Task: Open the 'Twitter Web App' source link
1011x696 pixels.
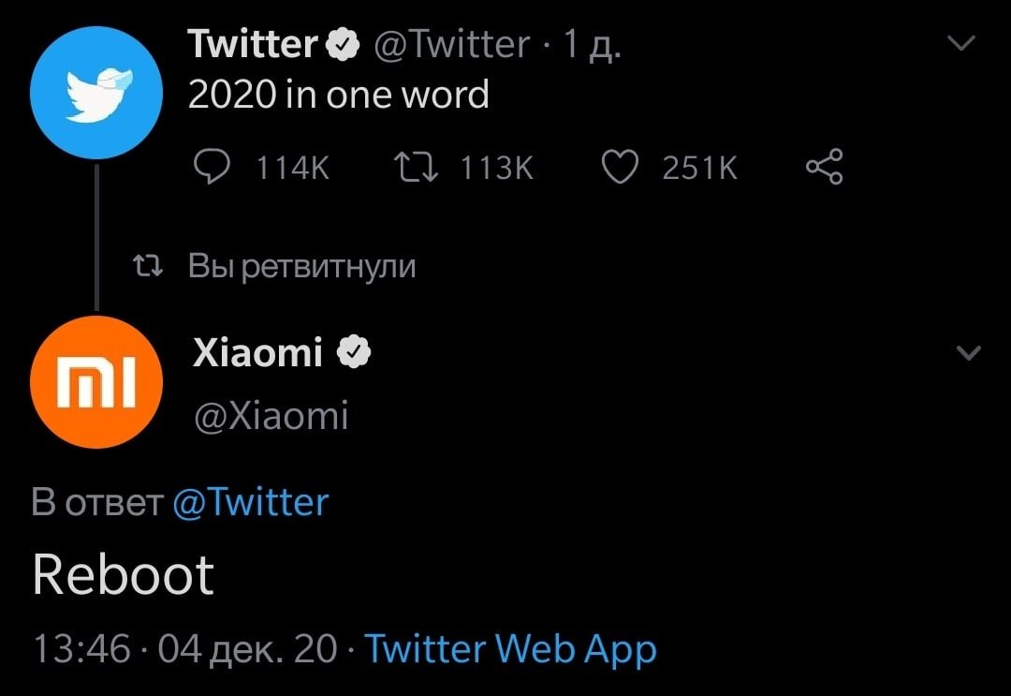Action: [x=510, y=648]
